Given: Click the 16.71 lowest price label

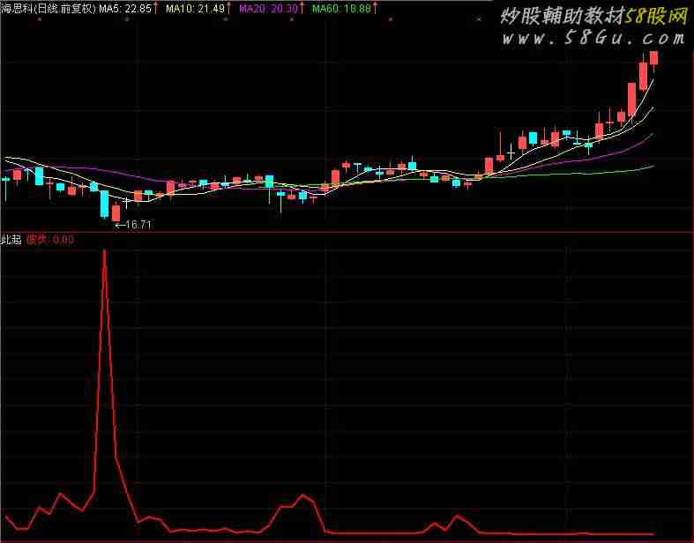Looking at the screenshot, I should (139, 225).
